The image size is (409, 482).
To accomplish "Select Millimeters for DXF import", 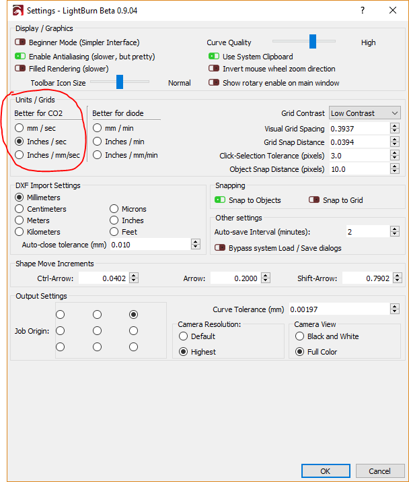I will click(20, 197).
